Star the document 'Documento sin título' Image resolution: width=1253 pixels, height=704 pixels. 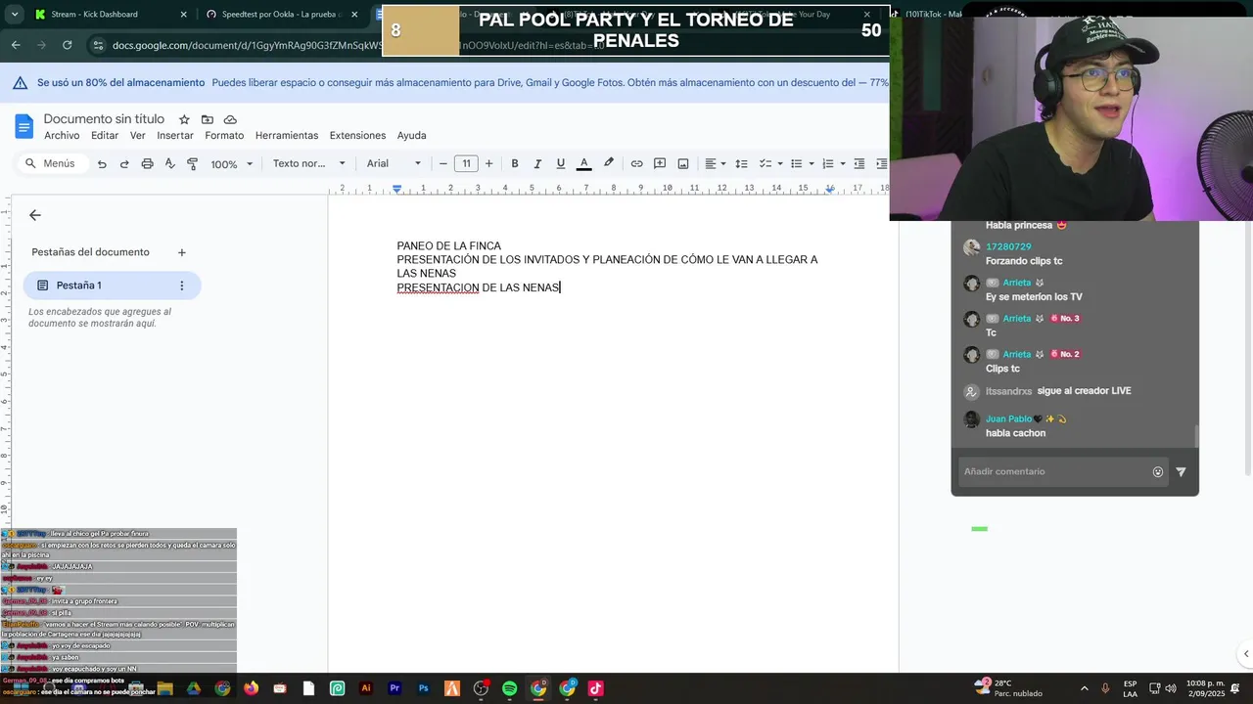(x=184, y=119)
